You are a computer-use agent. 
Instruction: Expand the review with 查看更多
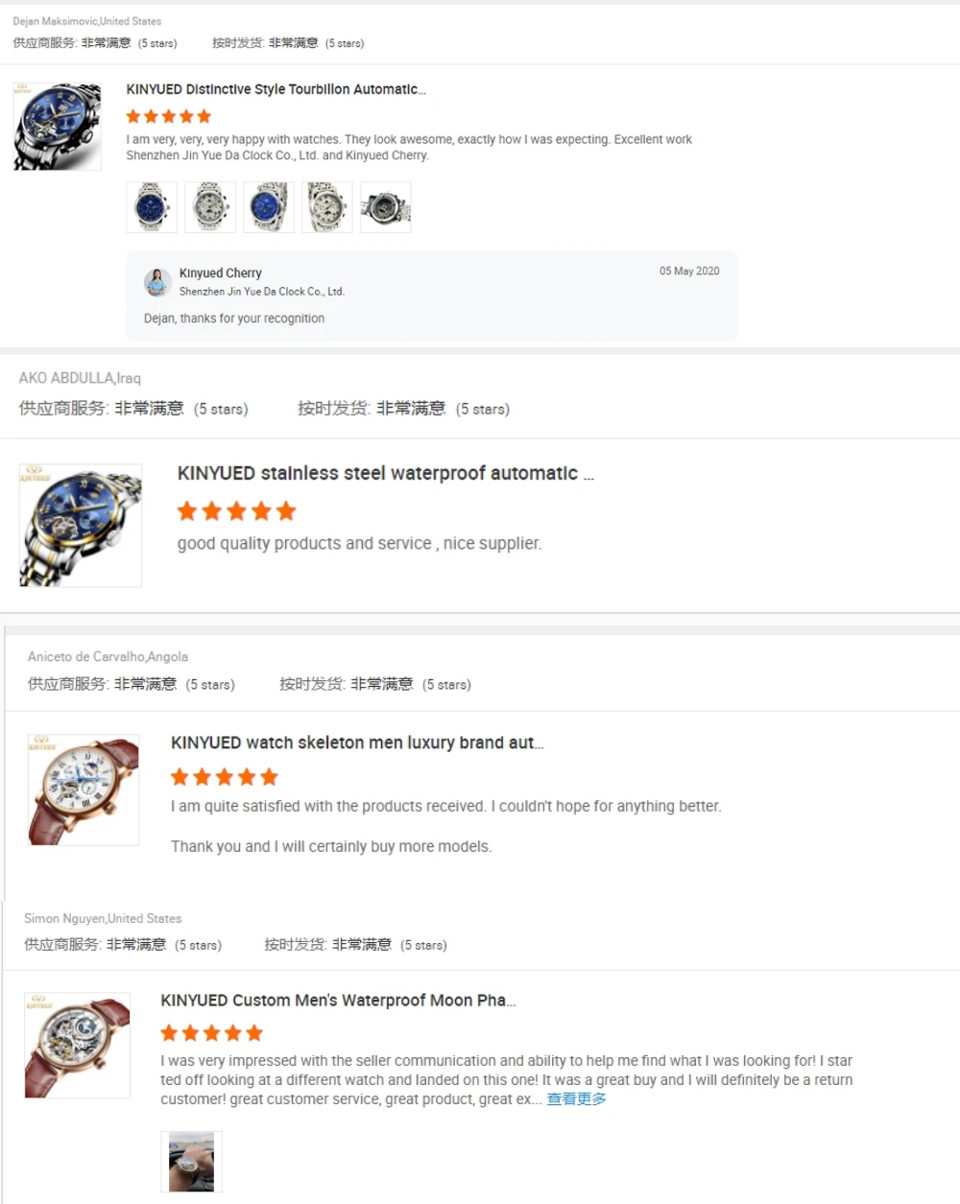(576, 1099)
